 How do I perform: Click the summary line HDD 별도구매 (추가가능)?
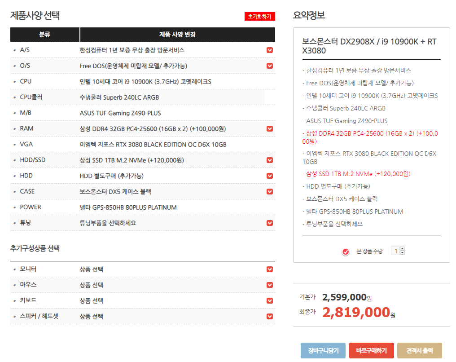pyautogui.click(x=336, y=186)
